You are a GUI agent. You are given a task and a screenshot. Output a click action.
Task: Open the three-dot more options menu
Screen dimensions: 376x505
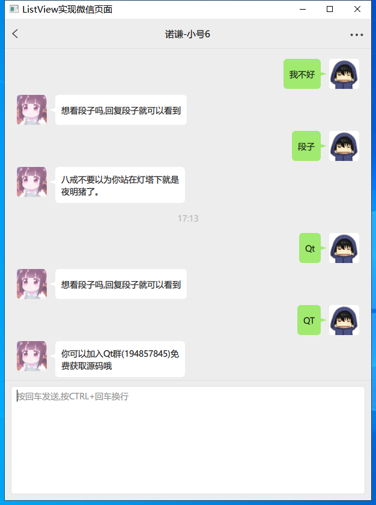pyautogui.click(x=357, y=34)
